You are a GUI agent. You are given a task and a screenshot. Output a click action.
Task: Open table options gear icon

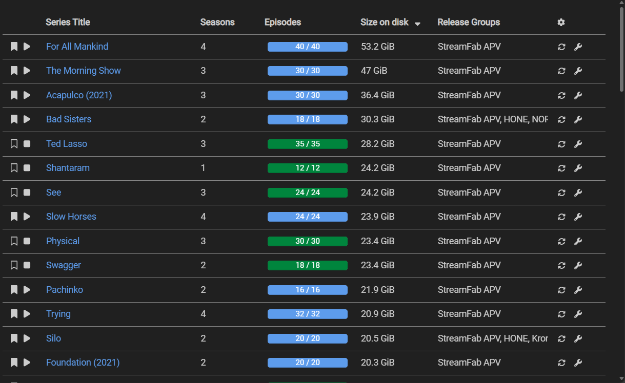[x=561, y=22]
